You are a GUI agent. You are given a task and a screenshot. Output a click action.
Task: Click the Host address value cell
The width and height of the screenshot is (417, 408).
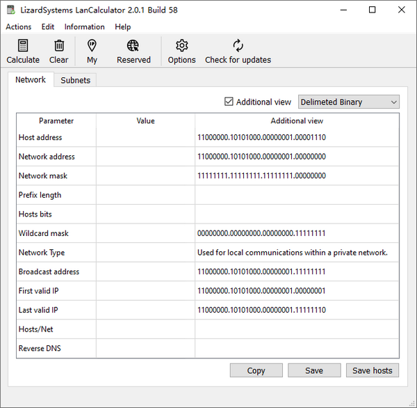click(x=145, y=138)
